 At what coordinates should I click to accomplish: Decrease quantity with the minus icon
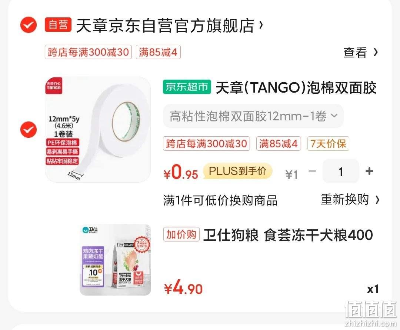coord(313,171)
